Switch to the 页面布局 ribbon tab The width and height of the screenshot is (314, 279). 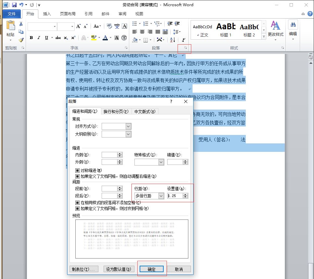pyautogui.click(x=68, y=14)
